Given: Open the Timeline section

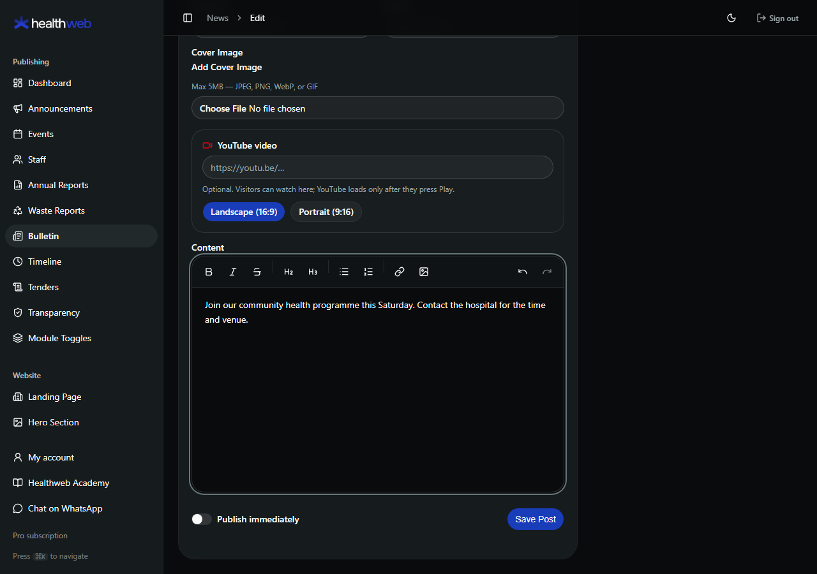Looking at the screenshot, I should 81,261.
